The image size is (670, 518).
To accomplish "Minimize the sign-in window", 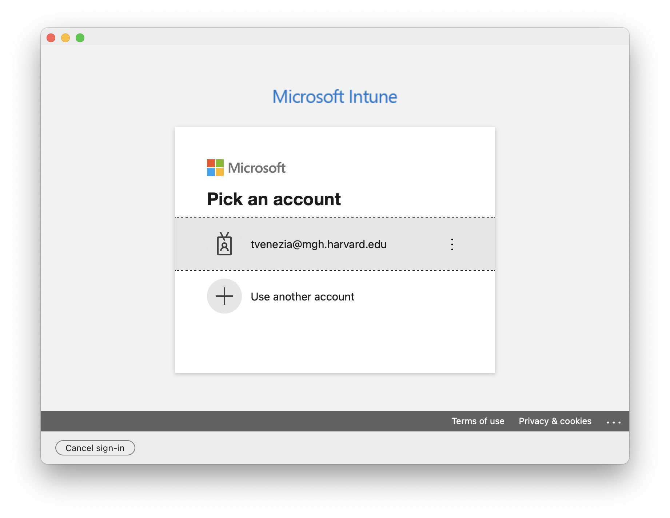I will tap(65, 38).
